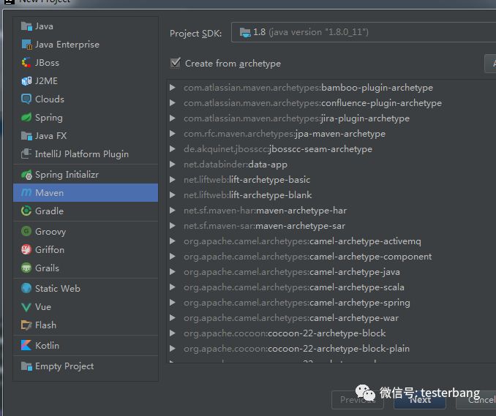Expand maven-archetype-har node

click(173, 211)
